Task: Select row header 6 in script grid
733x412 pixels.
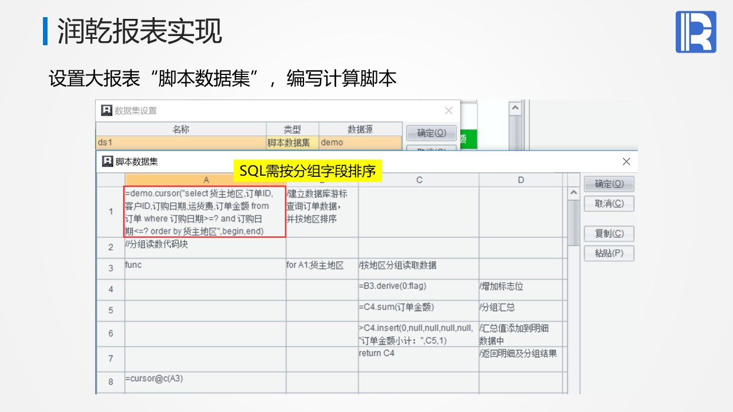Action: click(x=111, y=334)
